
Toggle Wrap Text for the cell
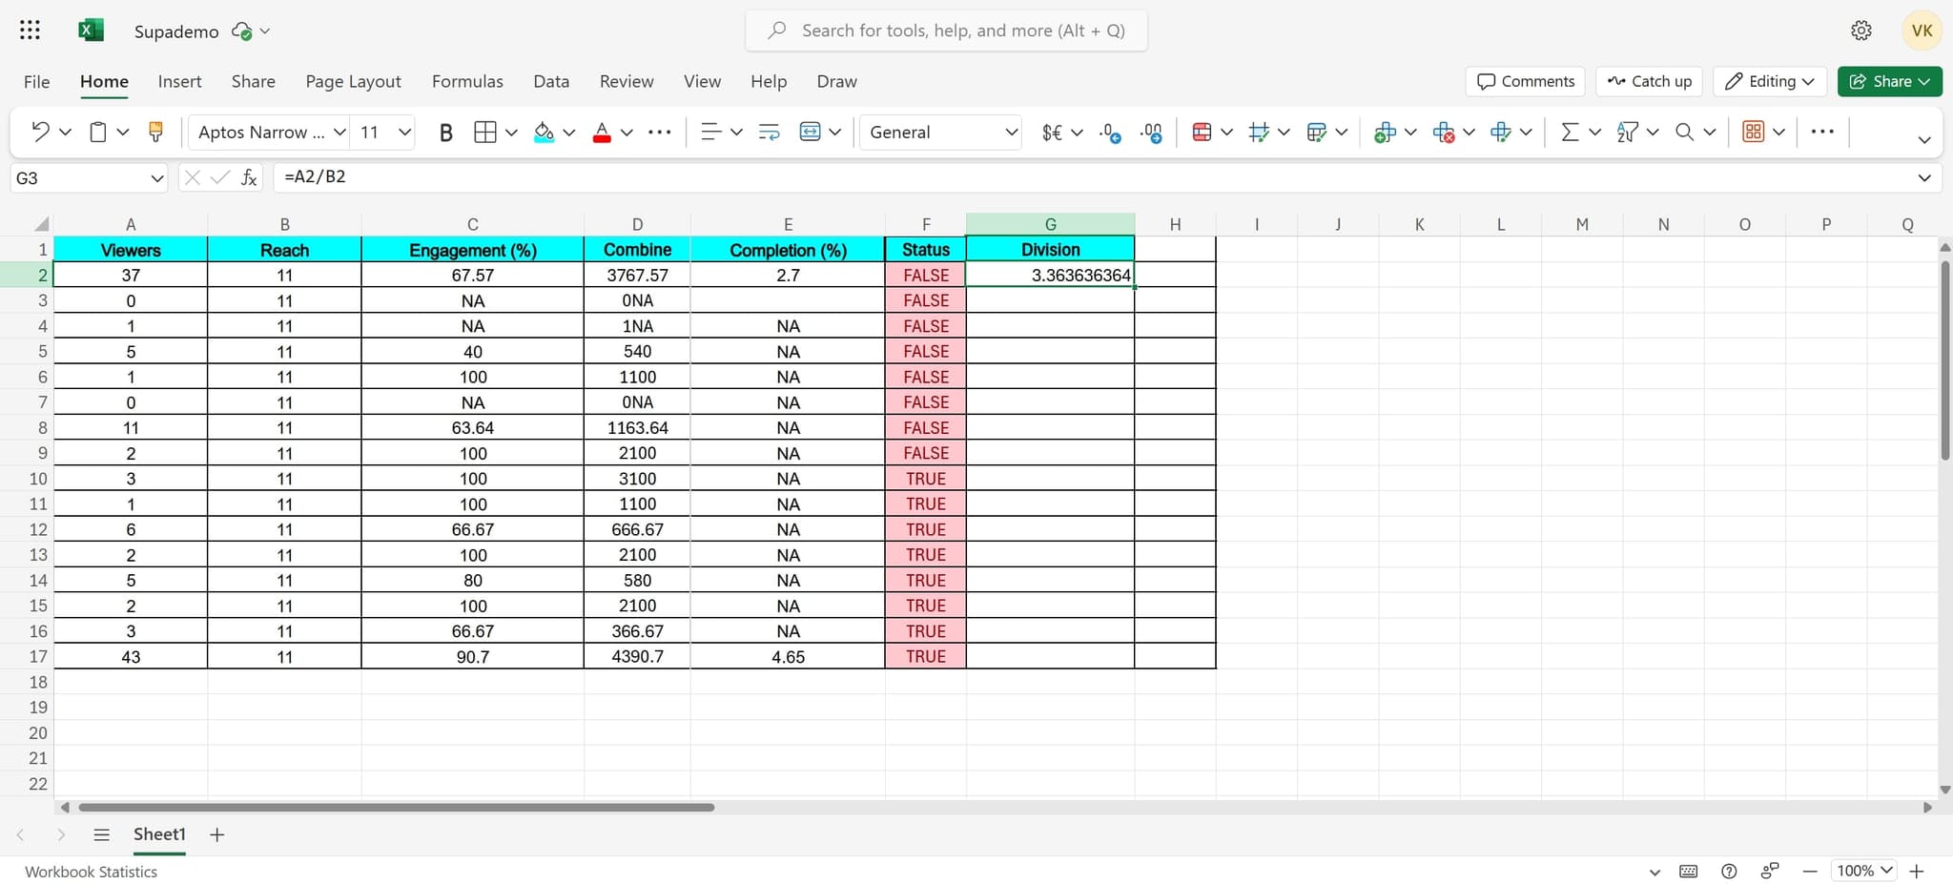point(769,133)
